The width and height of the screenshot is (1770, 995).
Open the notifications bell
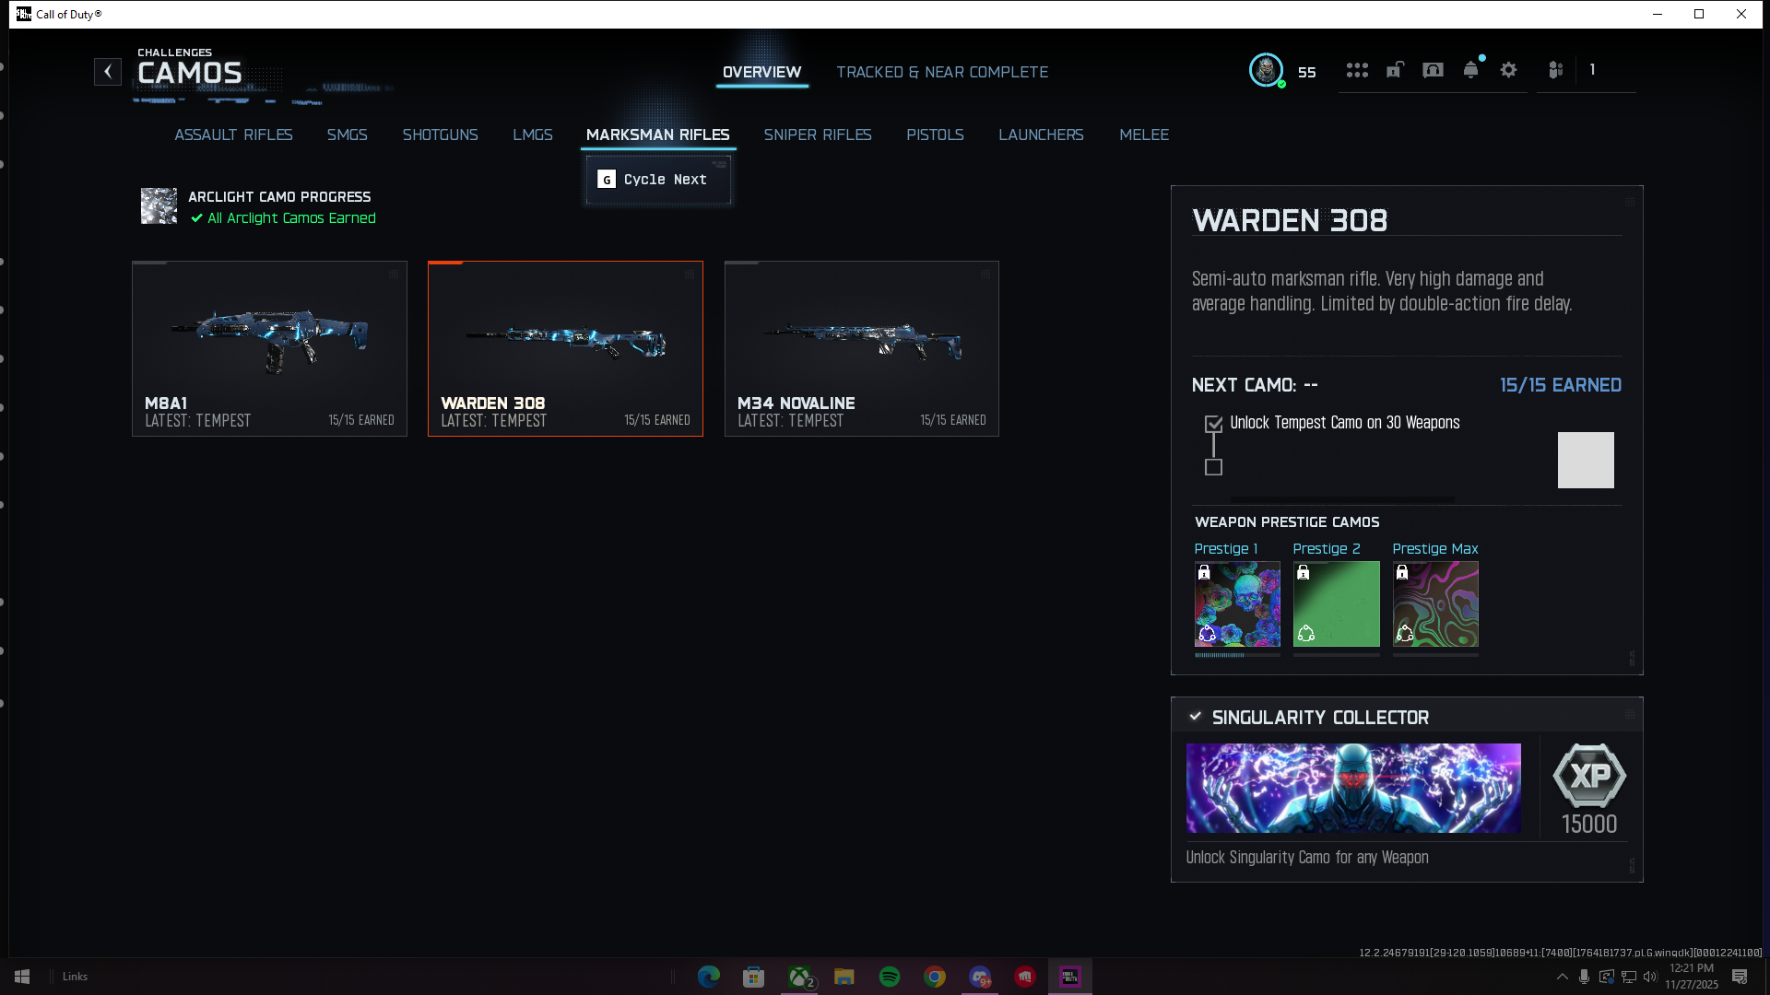click(1471, 70)
